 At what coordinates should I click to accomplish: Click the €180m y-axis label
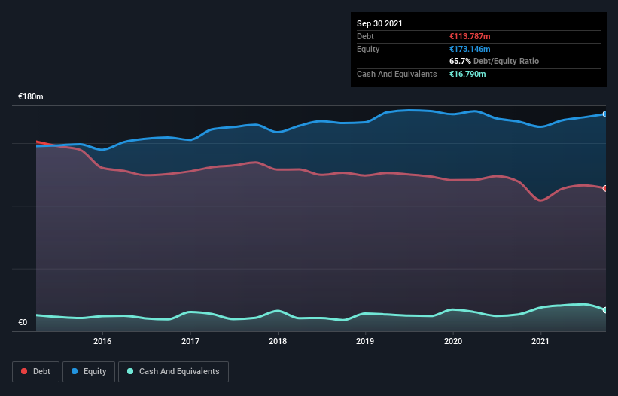[31, 96]
